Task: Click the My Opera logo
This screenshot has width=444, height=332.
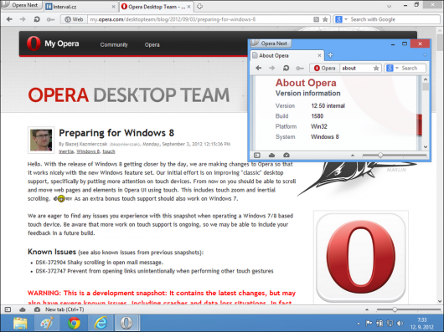Action: click(x=53, y=43)
